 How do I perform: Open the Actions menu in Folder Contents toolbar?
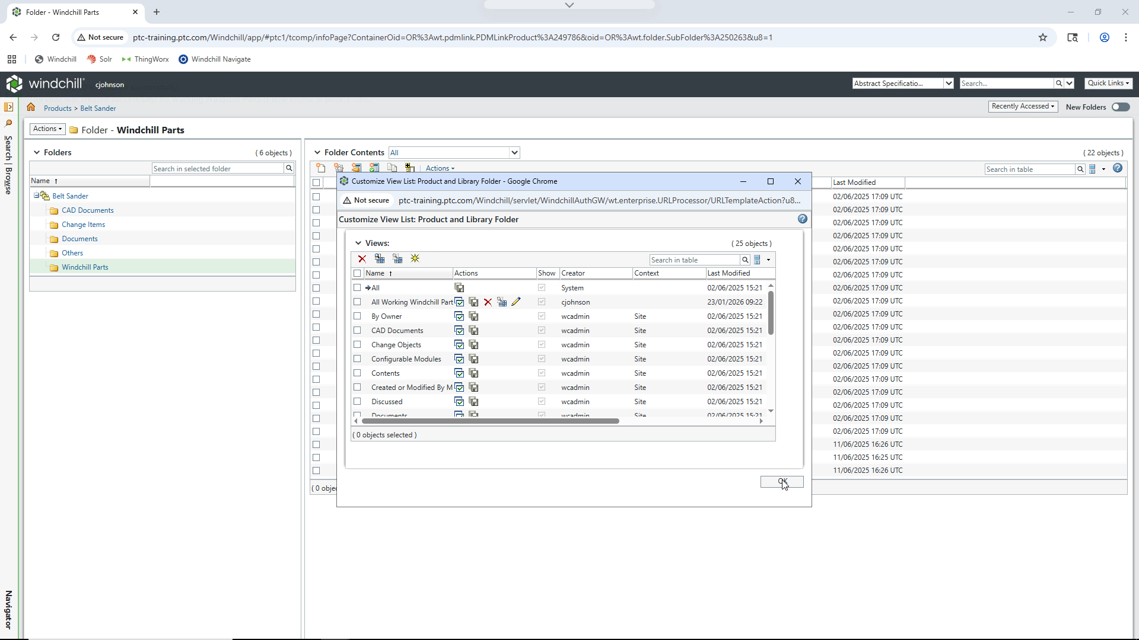440,169
